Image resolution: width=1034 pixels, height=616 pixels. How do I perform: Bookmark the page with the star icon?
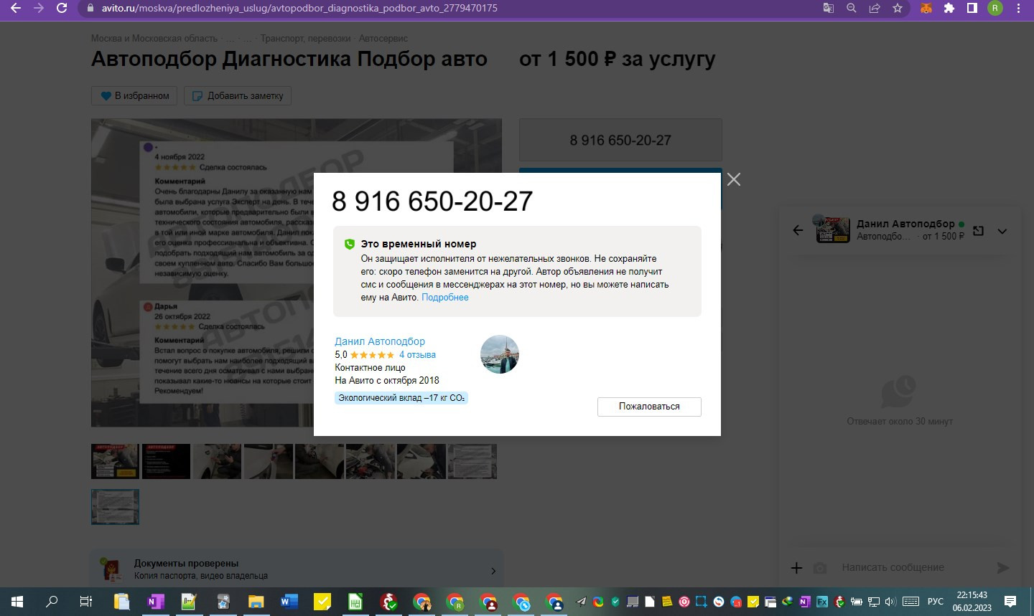(x=898, y=9)
